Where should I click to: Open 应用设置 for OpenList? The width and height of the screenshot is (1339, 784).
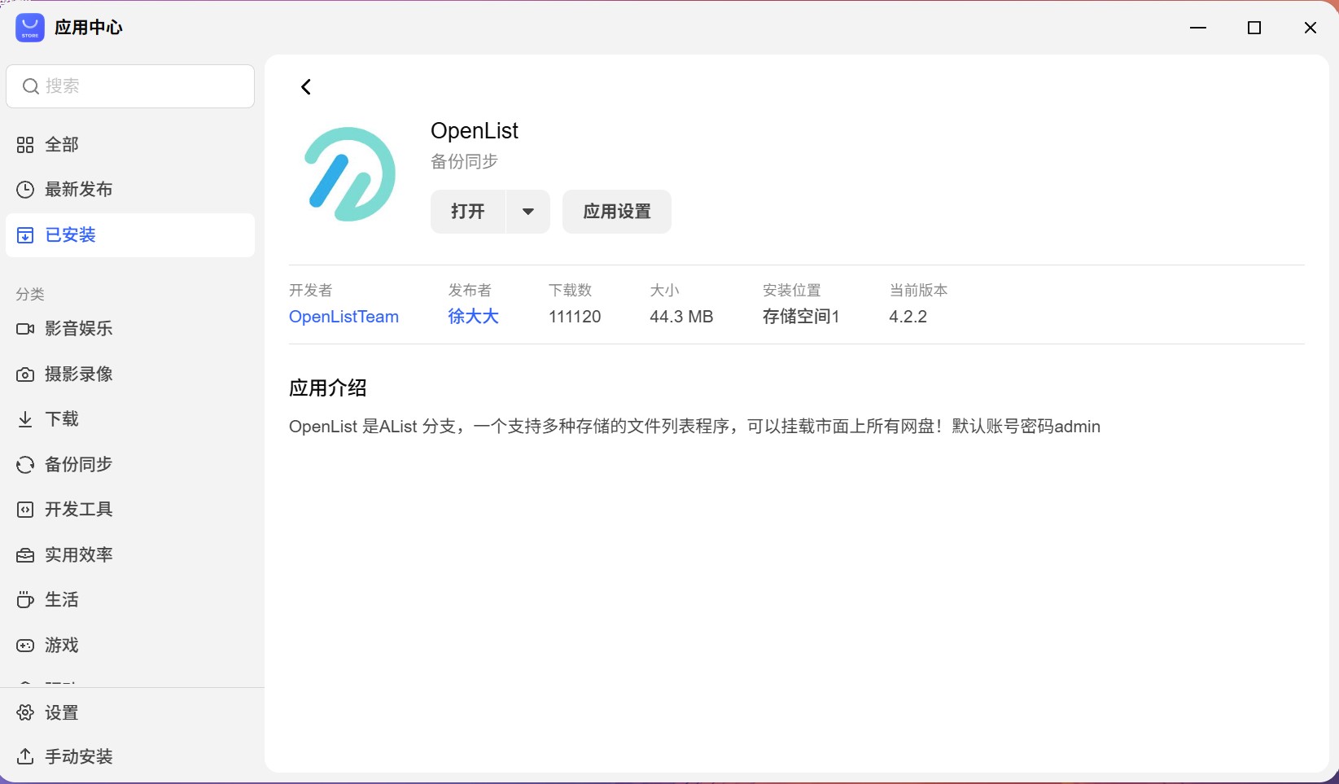[617, 212]
